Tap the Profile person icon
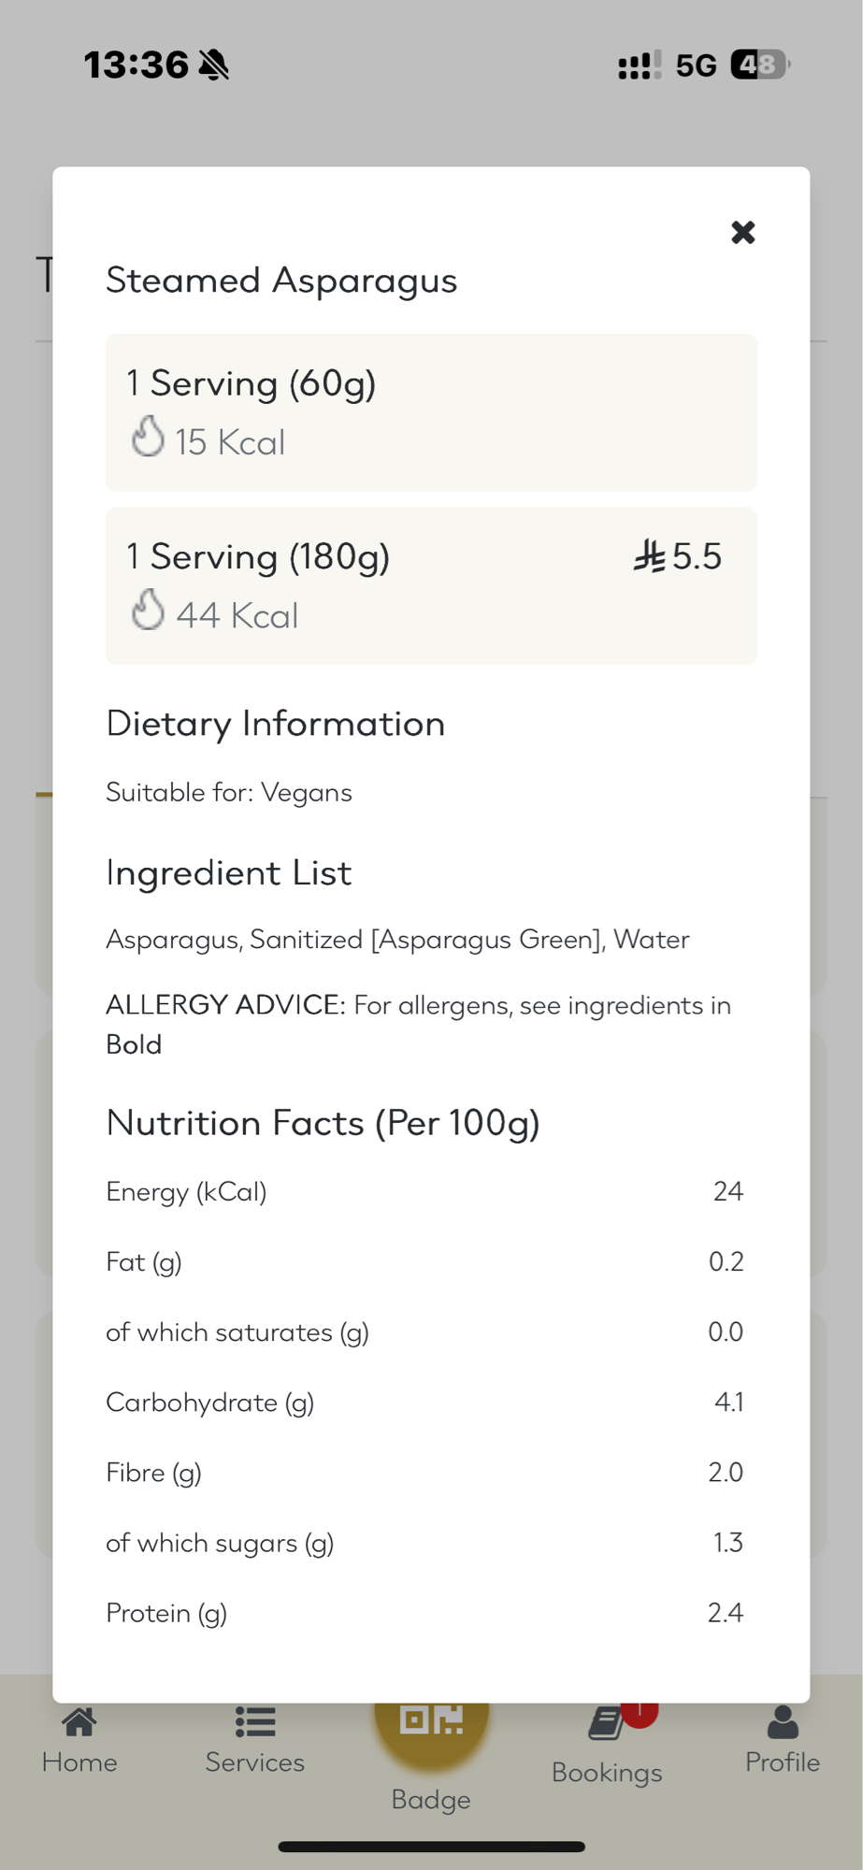This screenshot has width=863, height=1870. click(x=783, y=1722)
